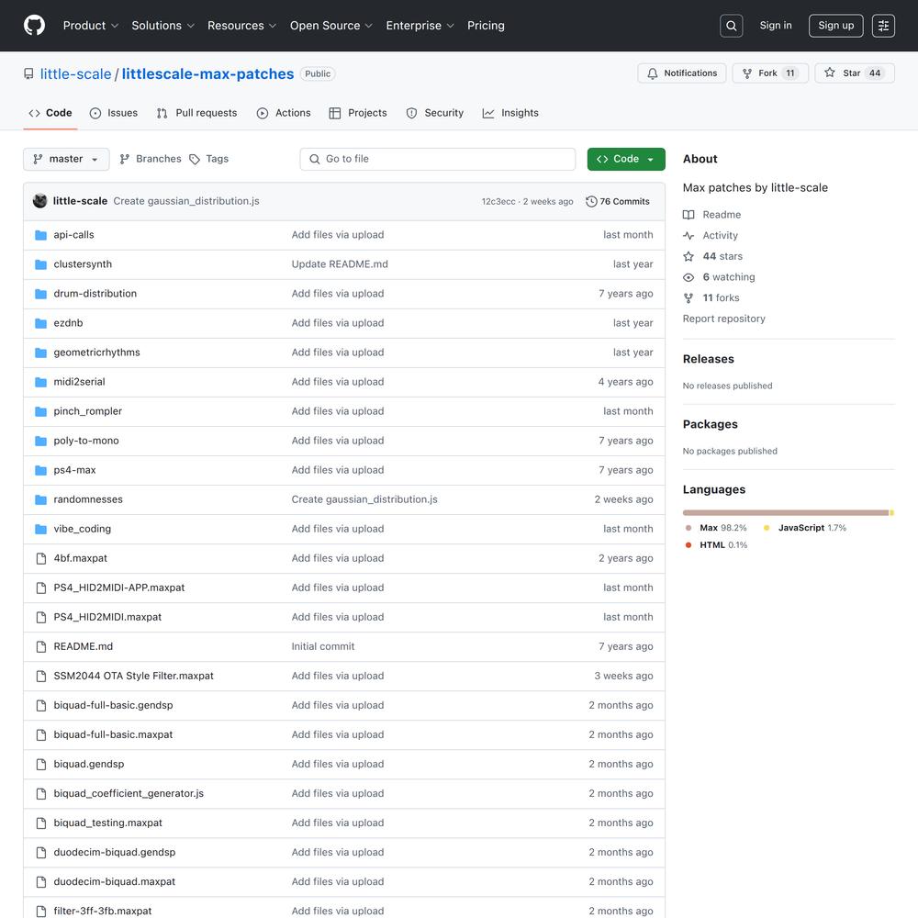Open duodecim-biquad.gendsp file
918x918 pixels.
click(x=115, y=853)
